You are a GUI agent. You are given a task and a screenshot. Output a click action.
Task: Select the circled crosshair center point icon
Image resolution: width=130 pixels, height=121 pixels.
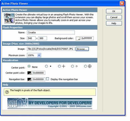tap(90, 66)
